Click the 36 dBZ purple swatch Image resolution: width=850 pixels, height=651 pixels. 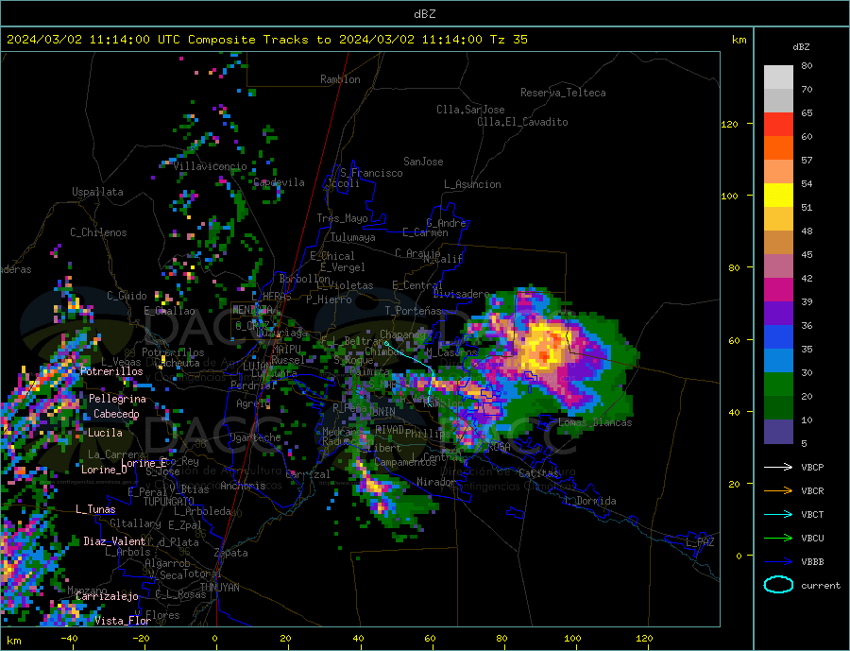point(778,313)
